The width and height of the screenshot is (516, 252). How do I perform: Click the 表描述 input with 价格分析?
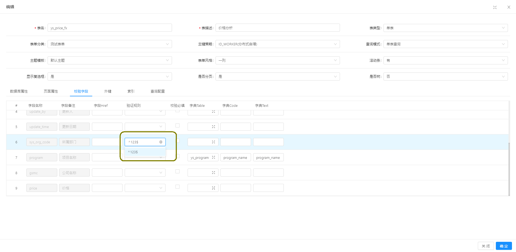278,28
